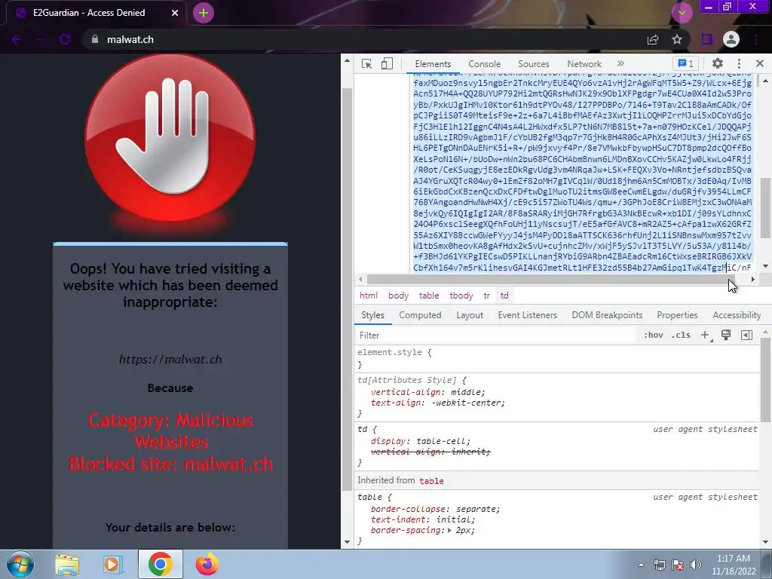
Task: Click the display: table-cell declaration
Action: (x=421, y=441)
